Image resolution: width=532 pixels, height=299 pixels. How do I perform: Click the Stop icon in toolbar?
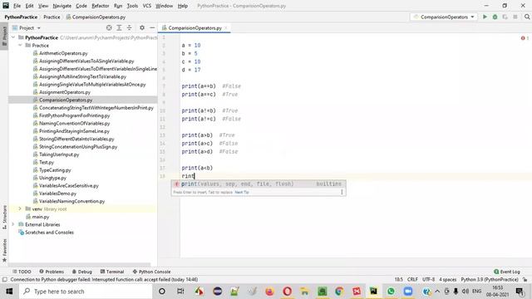point(515,17)
